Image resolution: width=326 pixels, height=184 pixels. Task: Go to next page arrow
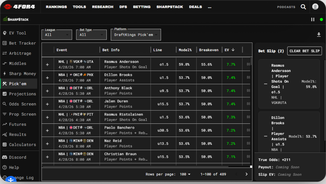pos(246,174)
